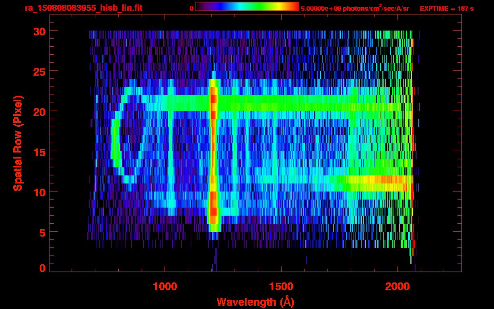This screenshot has width=494, height=309.
Task: Click the 2000 wavelength tick label
Action: [x=397, y=286]
